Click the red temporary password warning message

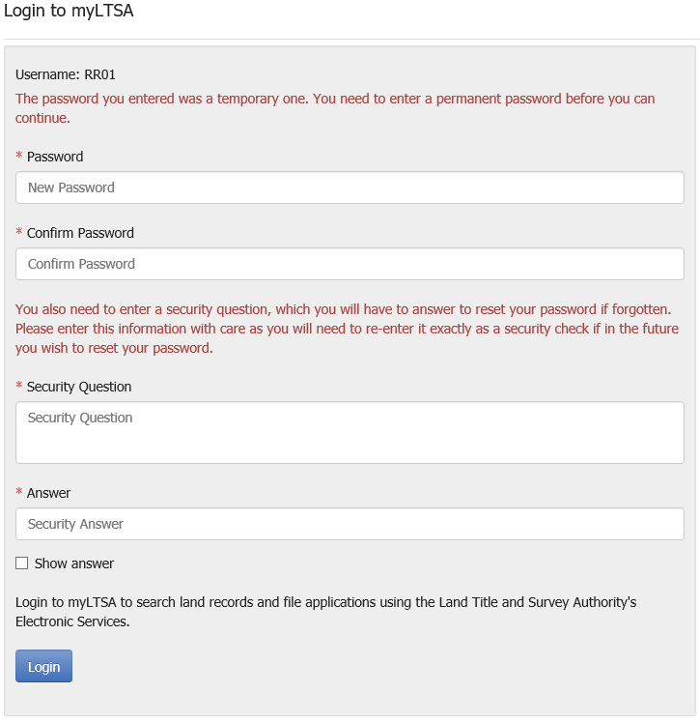(335, 108)
